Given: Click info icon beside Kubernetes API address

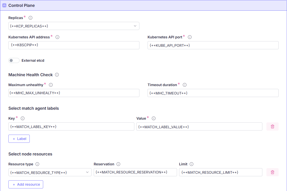Looking at the screenshot, I should pyautogui.click(x=57, y=37).
